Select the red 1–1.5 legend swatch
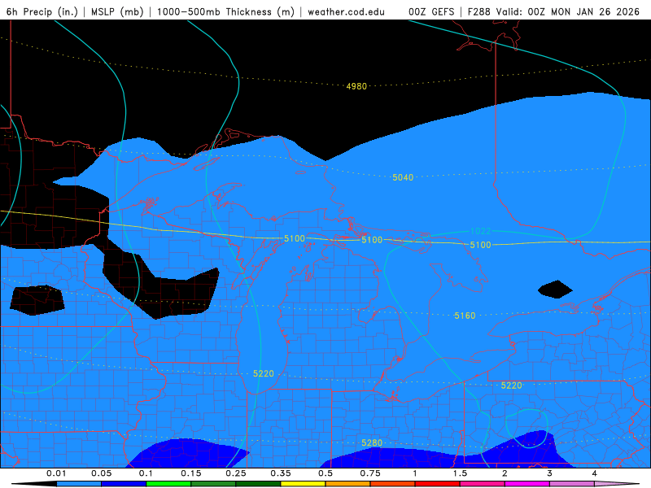The width and height of the screenshot is (651, 488). tap(438, 484)
